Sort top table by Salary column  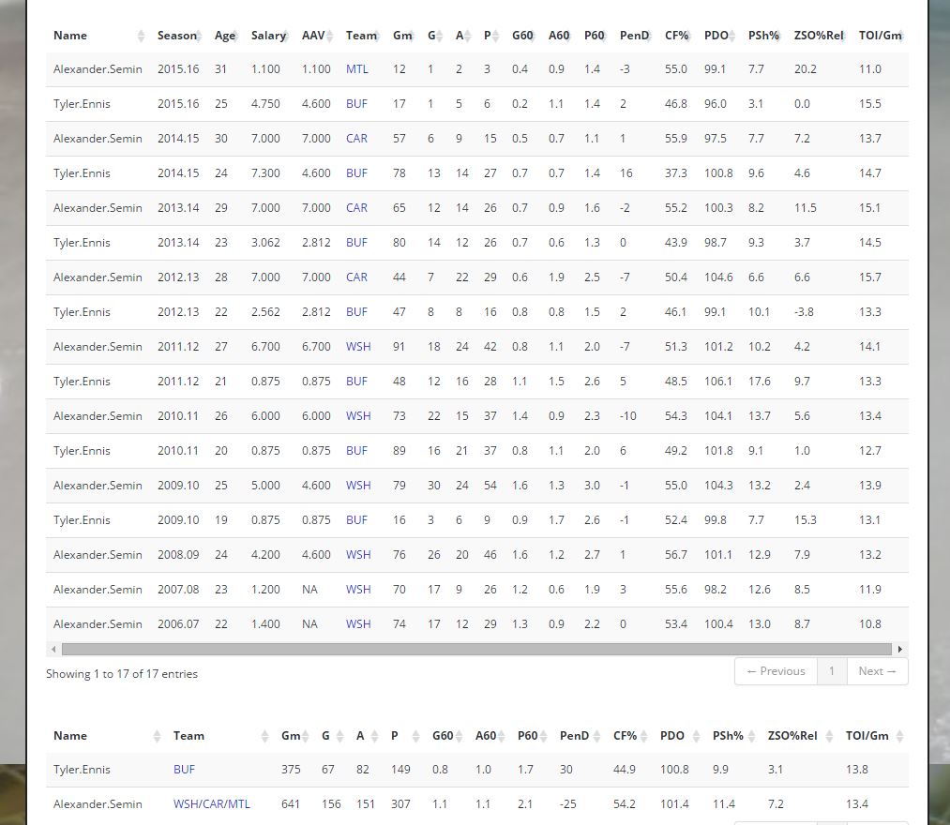[268, 35]
